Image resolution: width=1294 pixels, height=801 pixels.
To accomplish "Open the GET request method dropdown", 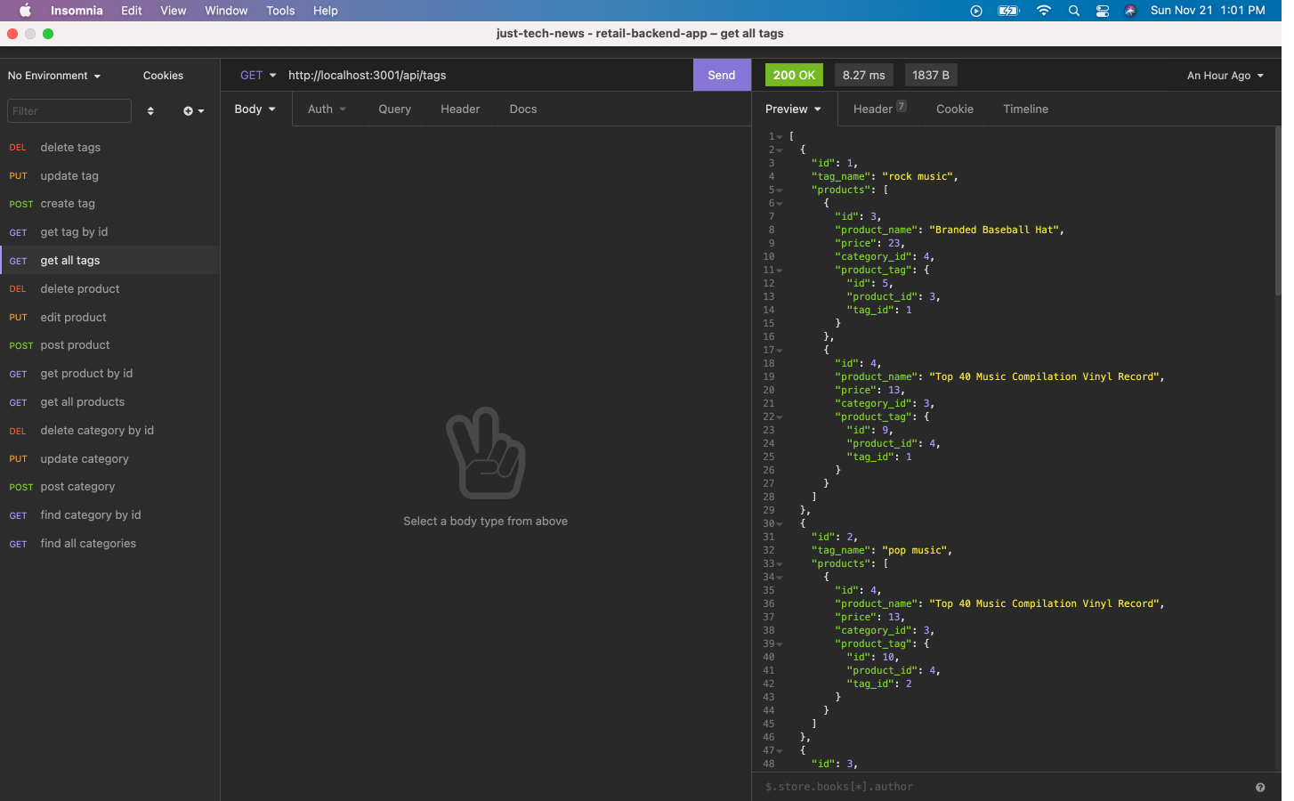I will [257, 75].
